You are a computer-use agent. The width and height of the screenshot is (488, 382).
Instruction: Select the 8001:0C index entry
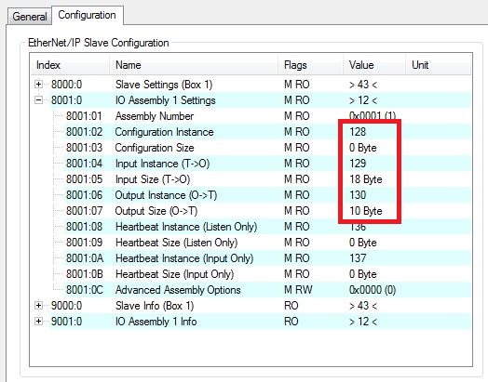[85, 290]
